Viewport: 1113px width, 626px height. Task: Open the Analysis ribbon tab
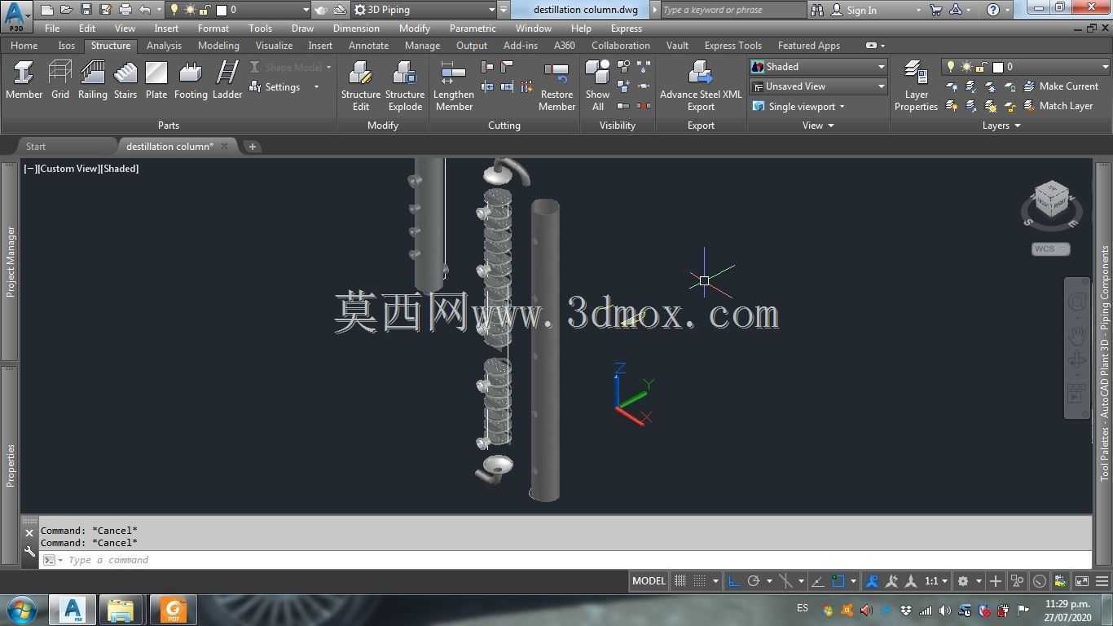[164, 46]
